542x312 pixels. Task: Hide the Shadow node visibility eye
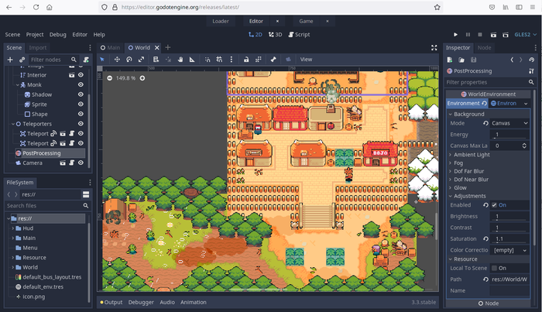coord(81,94)
